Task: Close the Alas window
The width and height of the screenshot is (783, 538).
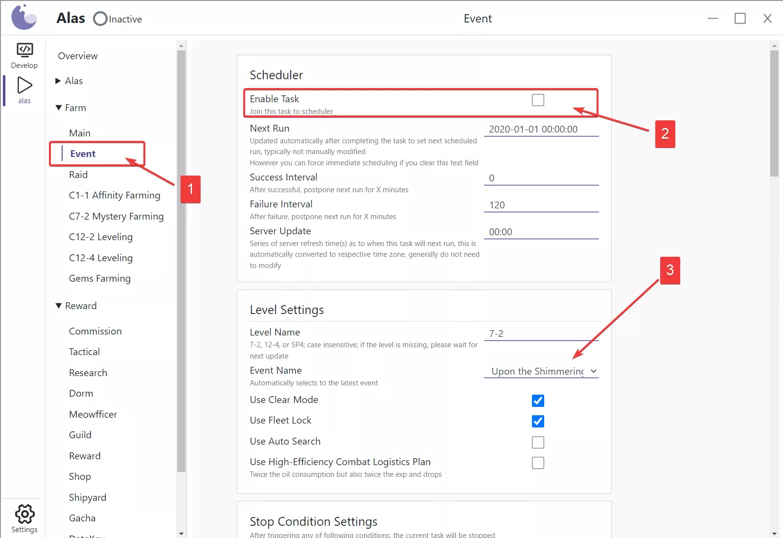Action: click(x=767, y=19)
